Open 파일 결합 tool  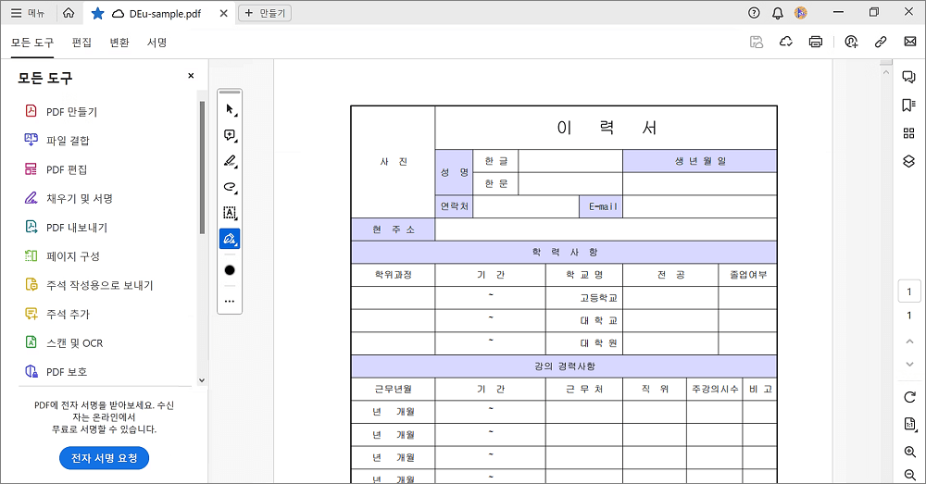[56, 141]
